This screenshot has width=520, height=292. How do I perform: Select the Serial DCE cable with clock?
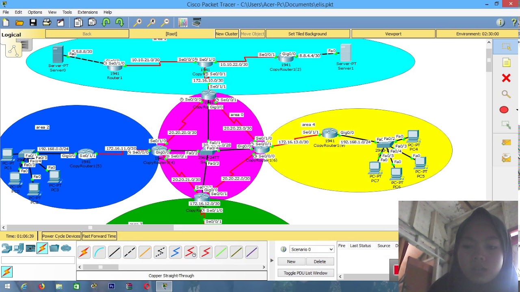(x=191, y=252)
